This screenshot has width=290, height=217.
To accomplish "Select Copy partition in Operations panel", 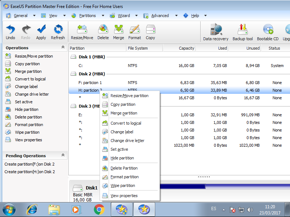I will coord(23,64).
